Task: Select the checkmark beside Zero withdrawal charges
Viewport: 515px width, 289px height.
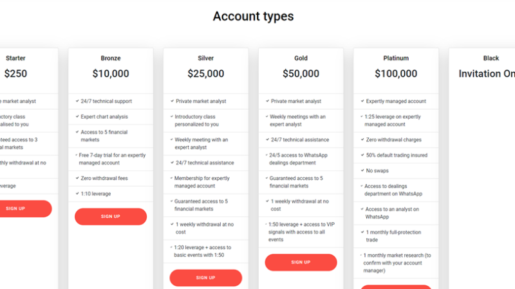Action: coord(362,140)
